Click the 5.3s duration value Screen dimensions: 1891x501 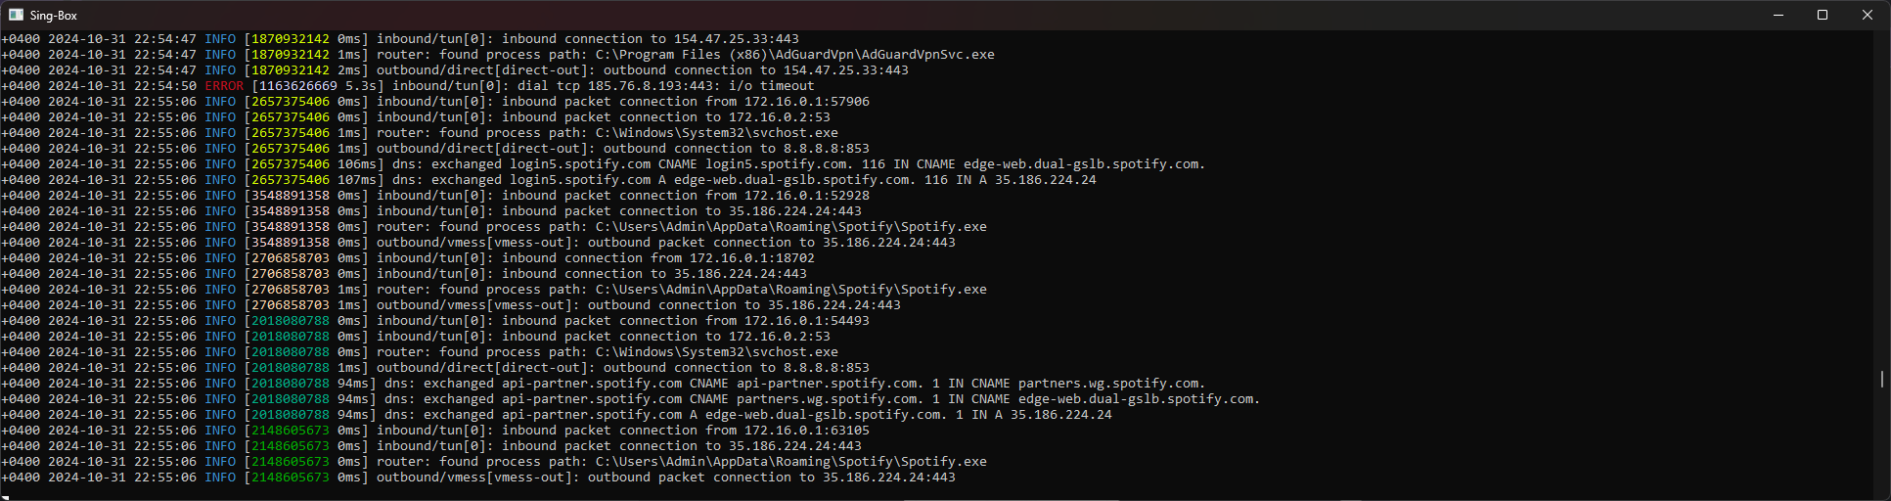[x=360, y=86]
